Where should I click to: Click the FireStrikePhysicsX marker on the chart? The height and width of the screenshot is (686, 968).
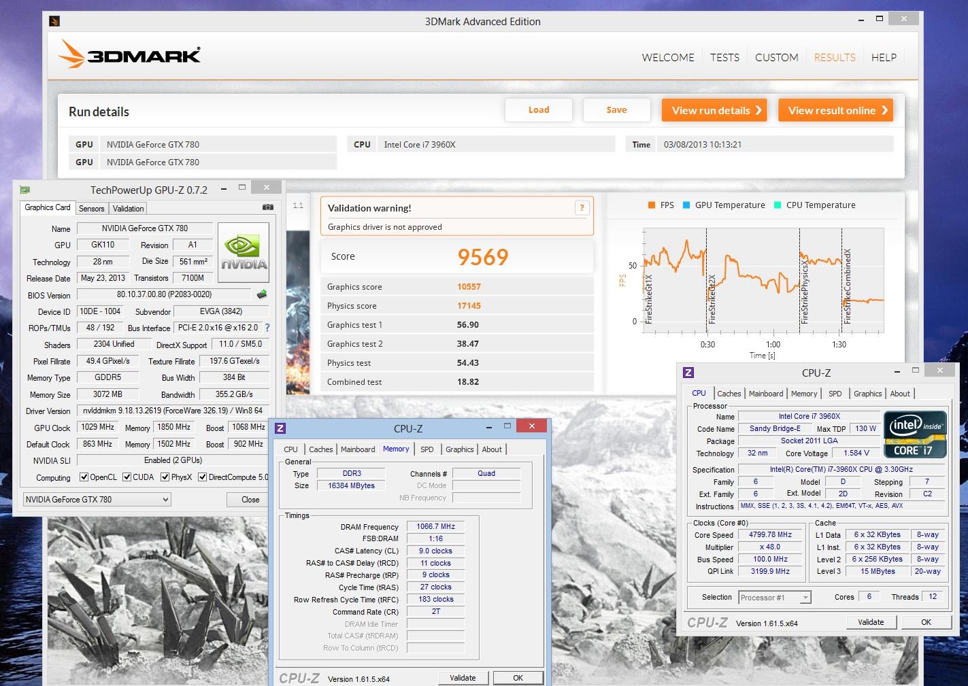[x=805, y=292]
